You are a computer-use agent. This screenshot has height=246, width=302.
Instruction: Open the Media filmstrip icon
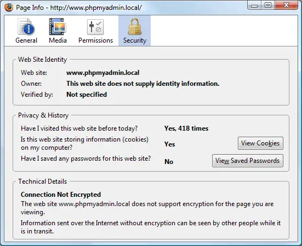pos(58,27)
